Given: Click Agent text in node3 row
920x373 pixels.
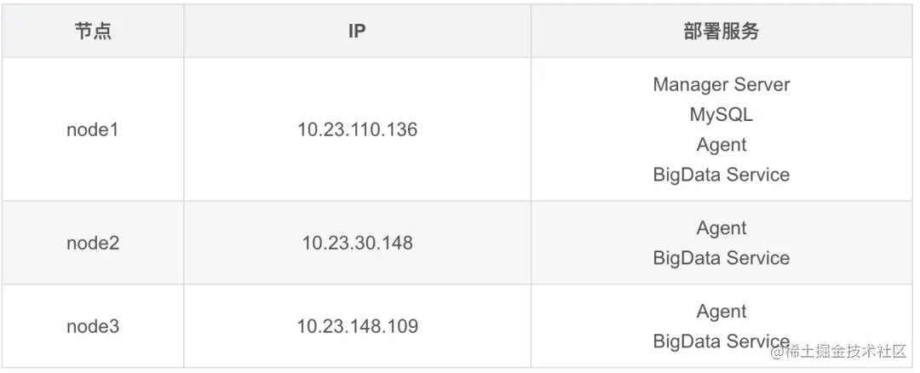Looking at the screenshot, I should coord(721,312).
